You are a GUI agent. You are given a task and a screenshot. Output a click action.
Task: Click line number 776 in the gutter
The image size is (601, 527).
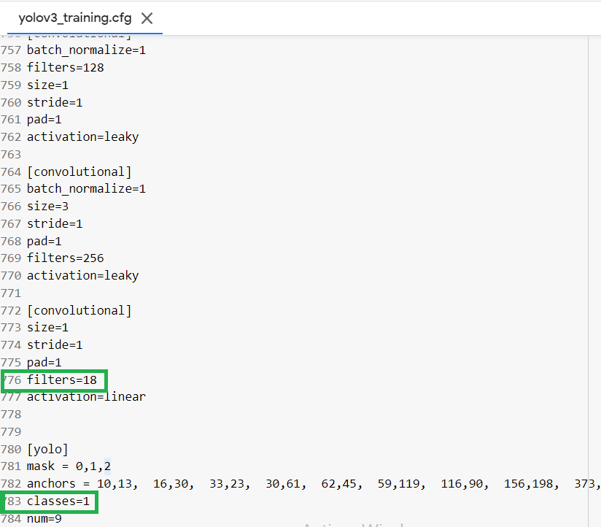click(x=11, y=380)
